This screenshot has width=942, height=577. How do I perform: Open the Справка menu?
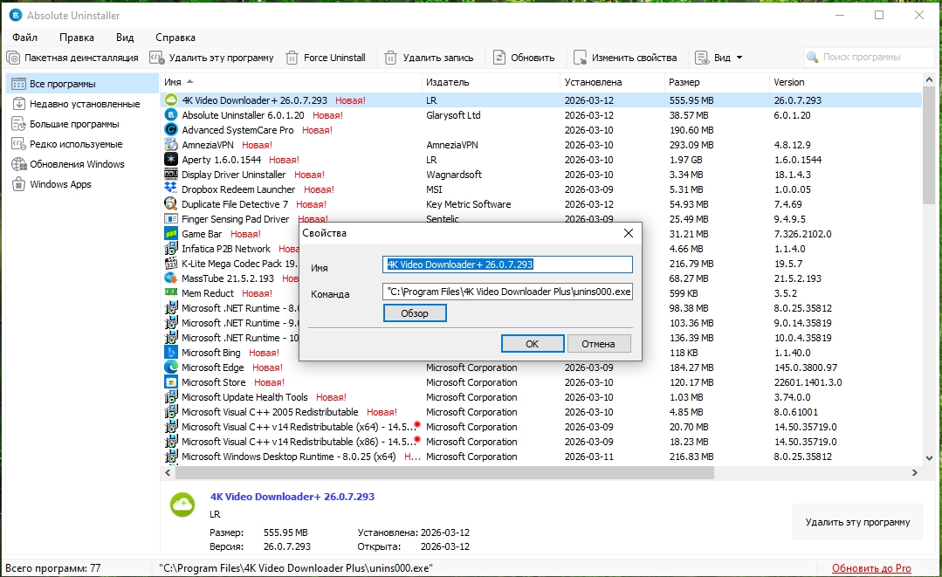click(175, 38)
